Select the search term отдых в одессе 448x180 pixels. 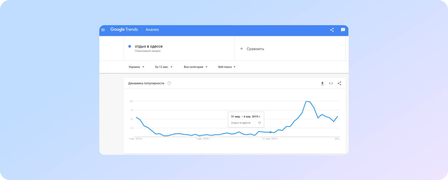pyautogui.click(x=149, y=46)
